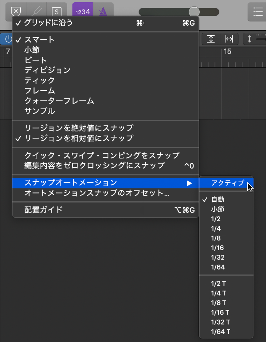Adjust the horizontal slider at top

click(194, 11)
